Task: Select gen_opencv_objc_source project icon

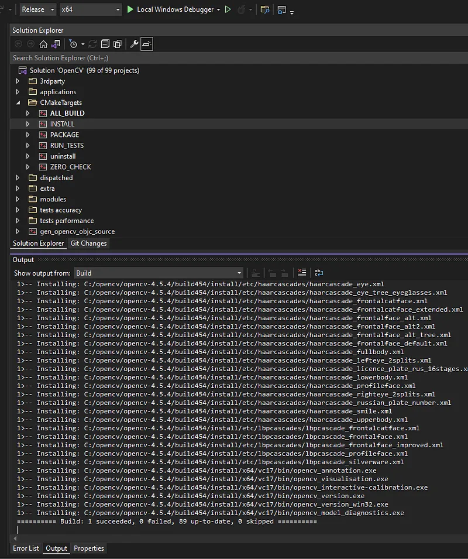Action: pos(32,231)
